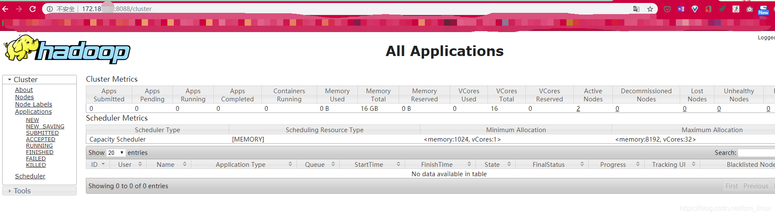The height and width of the screenshot is (216, 775).
Task: Reload the page with the refresh icon
Action: 33,9
